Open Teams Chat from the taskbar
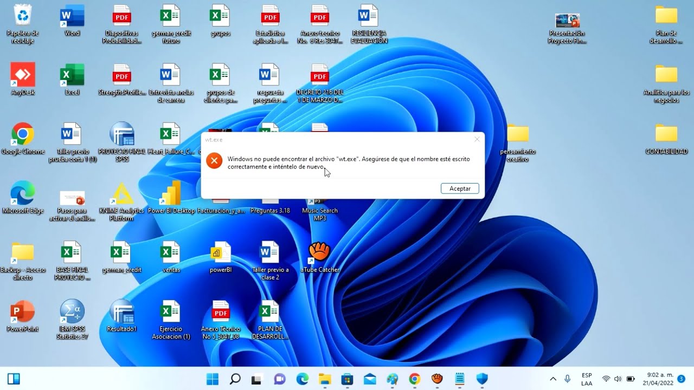 pos(280,379)
